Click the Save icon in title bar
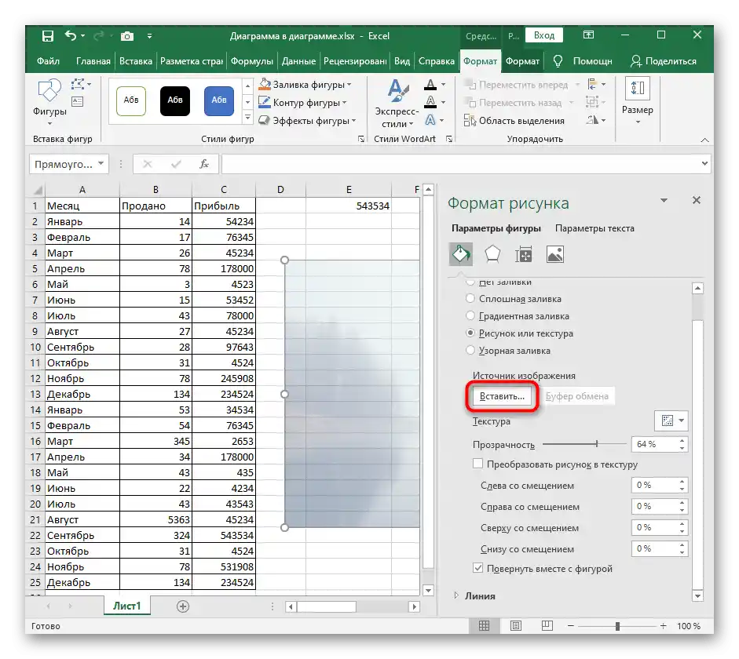The image size is (739, 659). pos(48,36)
